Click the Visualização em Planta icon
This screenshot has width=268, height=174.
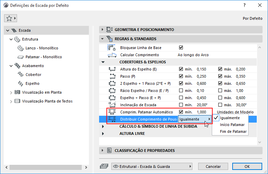(x=17, y=92)
